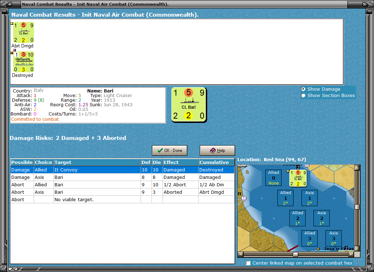This screenshot has height=272, width=374.
Task: Select the 'No viable target.' row
Action: 122,199
